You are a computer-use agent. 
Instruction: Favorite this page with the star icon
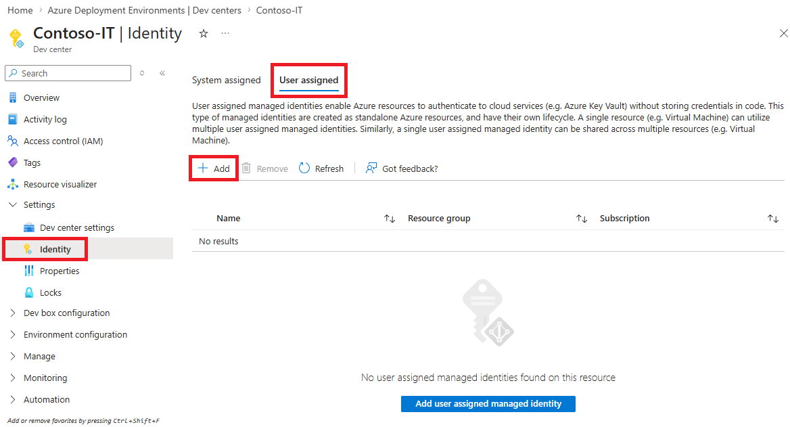[x=204, y=34]
